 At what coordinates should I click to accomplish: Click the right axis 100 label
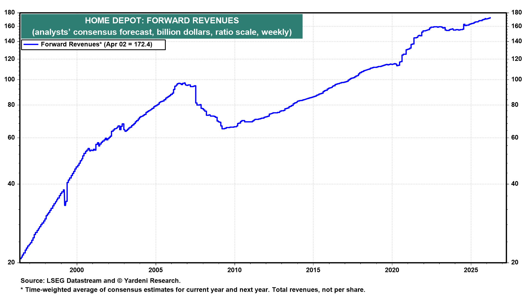(516, 79)
